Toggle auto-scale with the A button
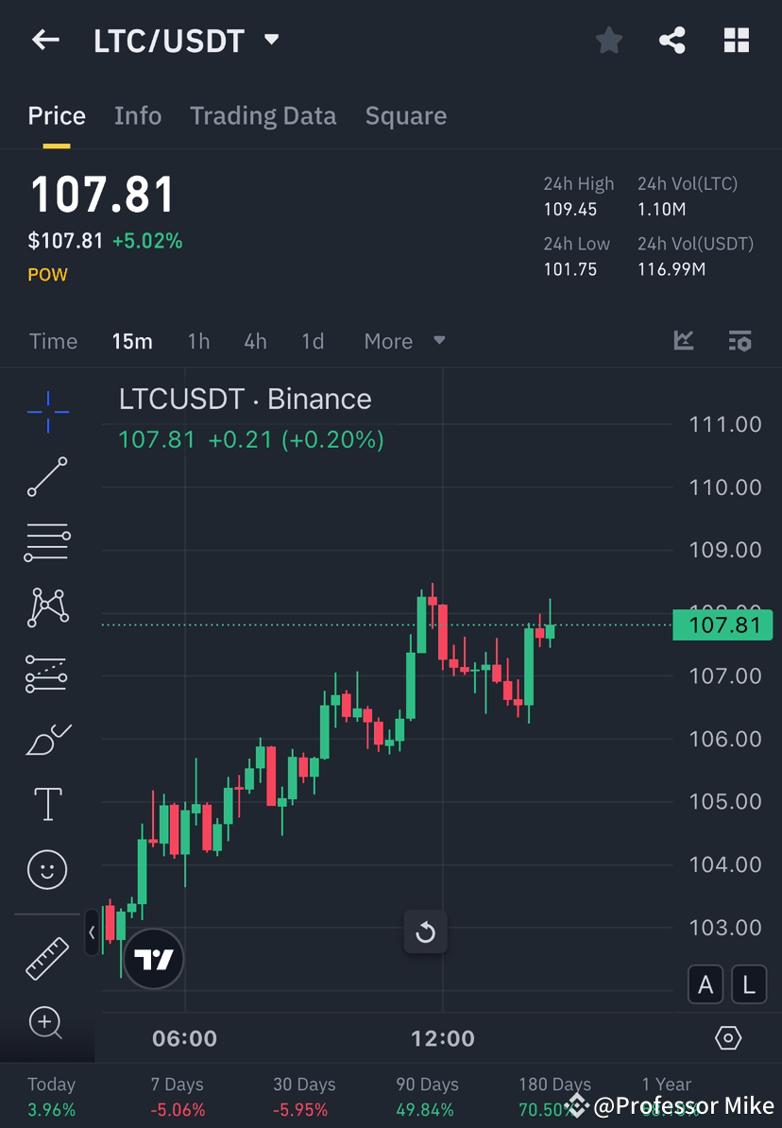 (x=705, y=984)
